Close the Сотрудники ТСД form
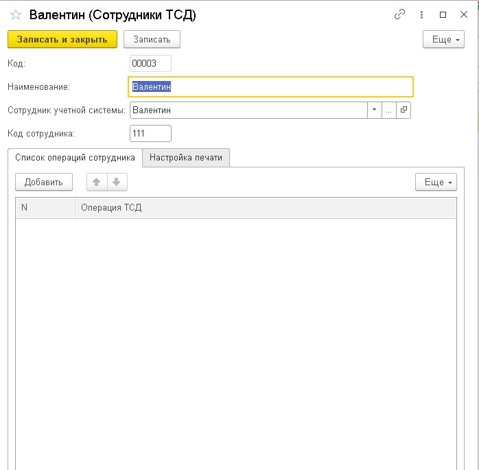Screen dimensions: 479x470 (464, 14)
